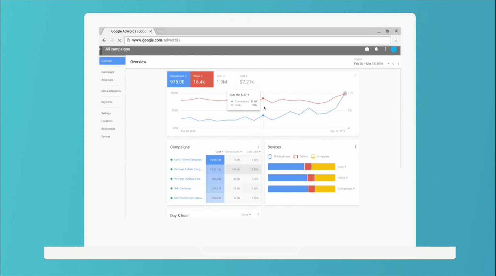Go to previous date range with left chevron
The width and height of the screenshot is (496, 276).
(393, 64)
